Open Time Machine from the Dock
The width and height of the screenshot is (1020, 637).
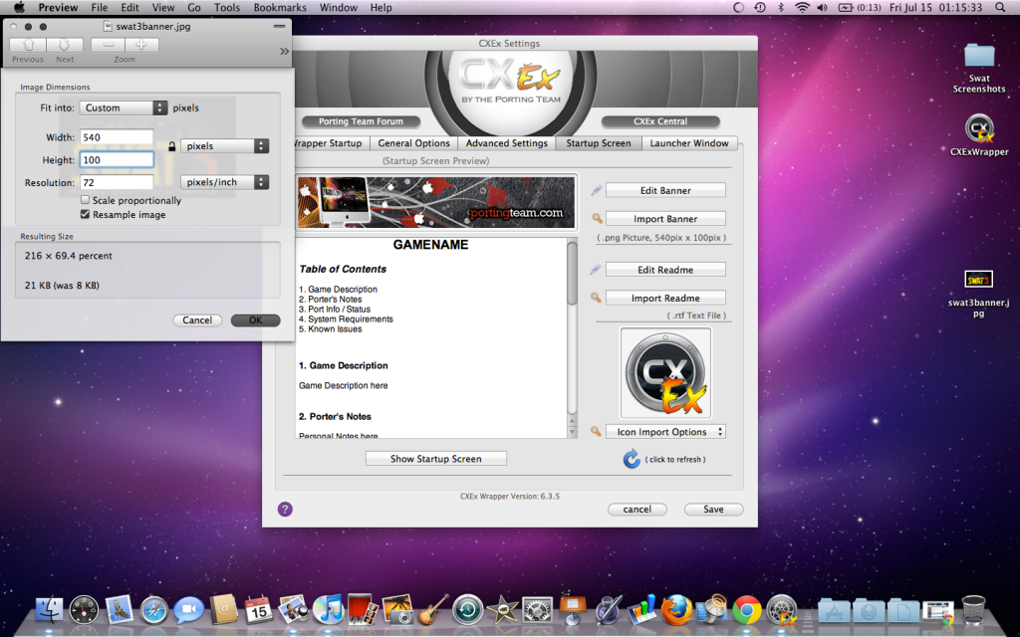coord(468,610)
